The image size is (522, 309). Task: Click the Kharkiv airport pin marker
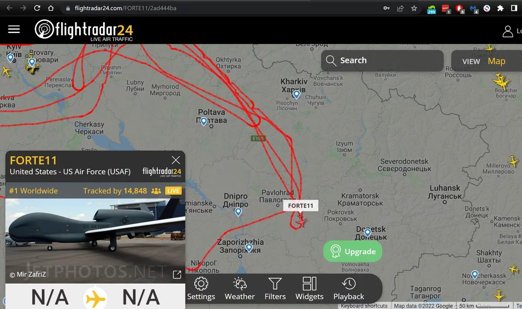[297, 94]
